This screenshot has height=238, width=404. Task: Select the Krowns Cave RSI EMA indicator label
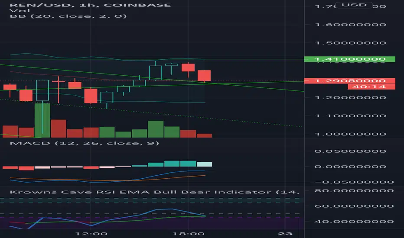pyautogui.click(x=155, y=192)
